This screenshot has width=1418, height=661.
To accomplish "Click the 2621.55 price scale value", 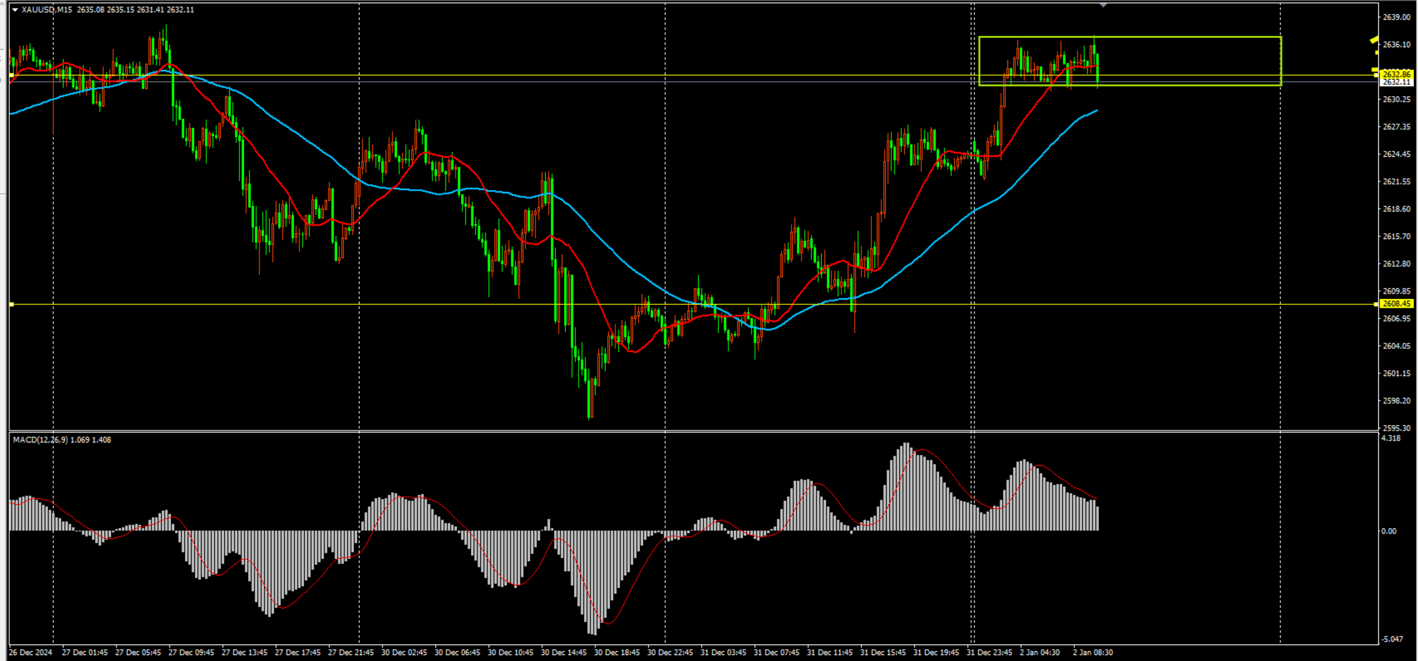I will pos(1396,181).
